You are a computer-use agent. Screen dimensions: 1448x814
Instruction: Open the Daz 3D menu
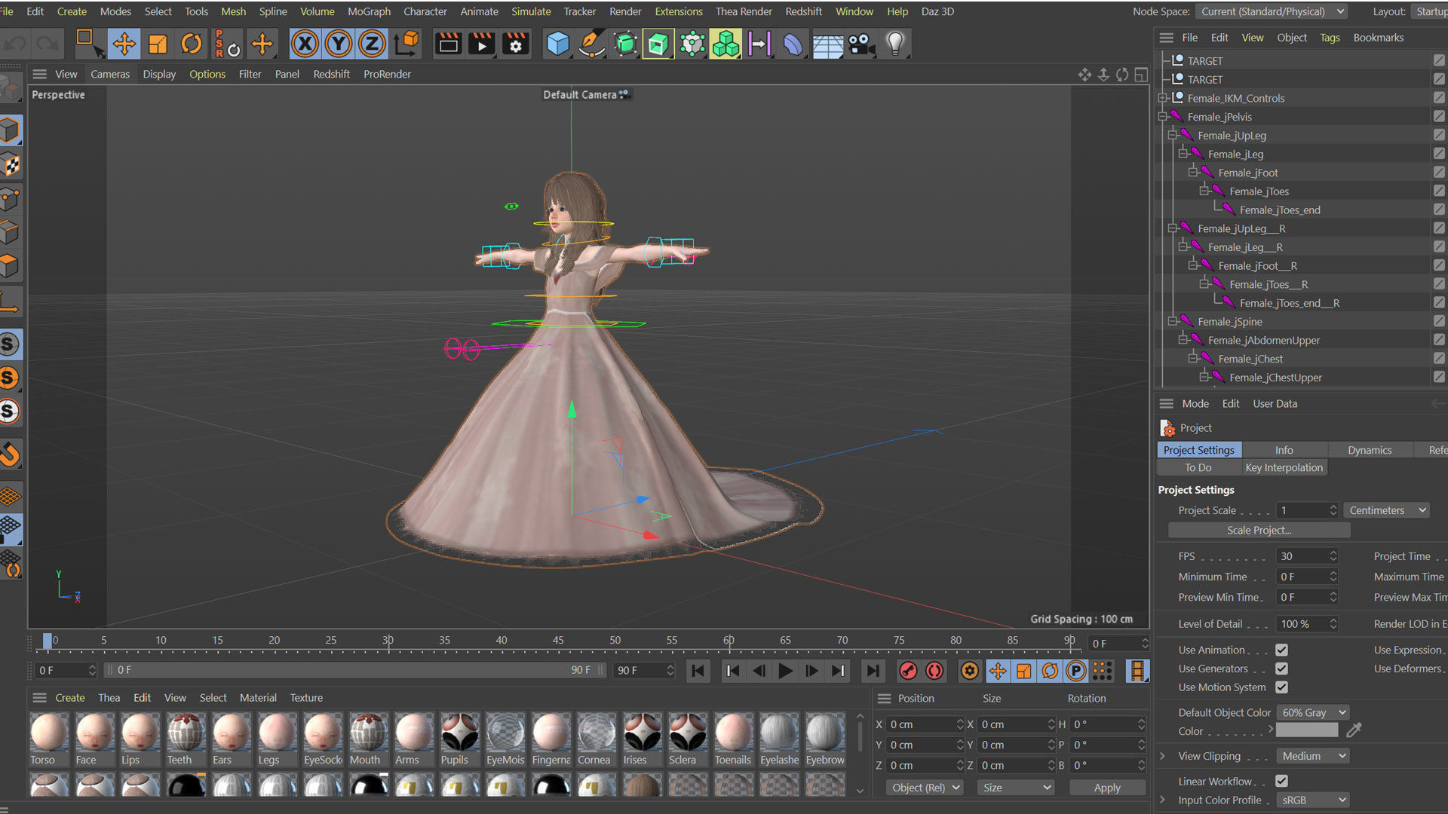coord(937,11)
